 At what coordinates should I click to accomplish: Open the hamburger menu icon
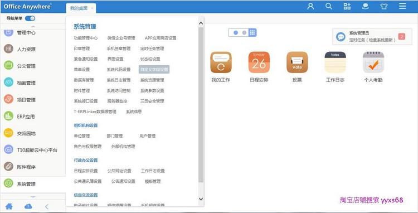point(402,6)
